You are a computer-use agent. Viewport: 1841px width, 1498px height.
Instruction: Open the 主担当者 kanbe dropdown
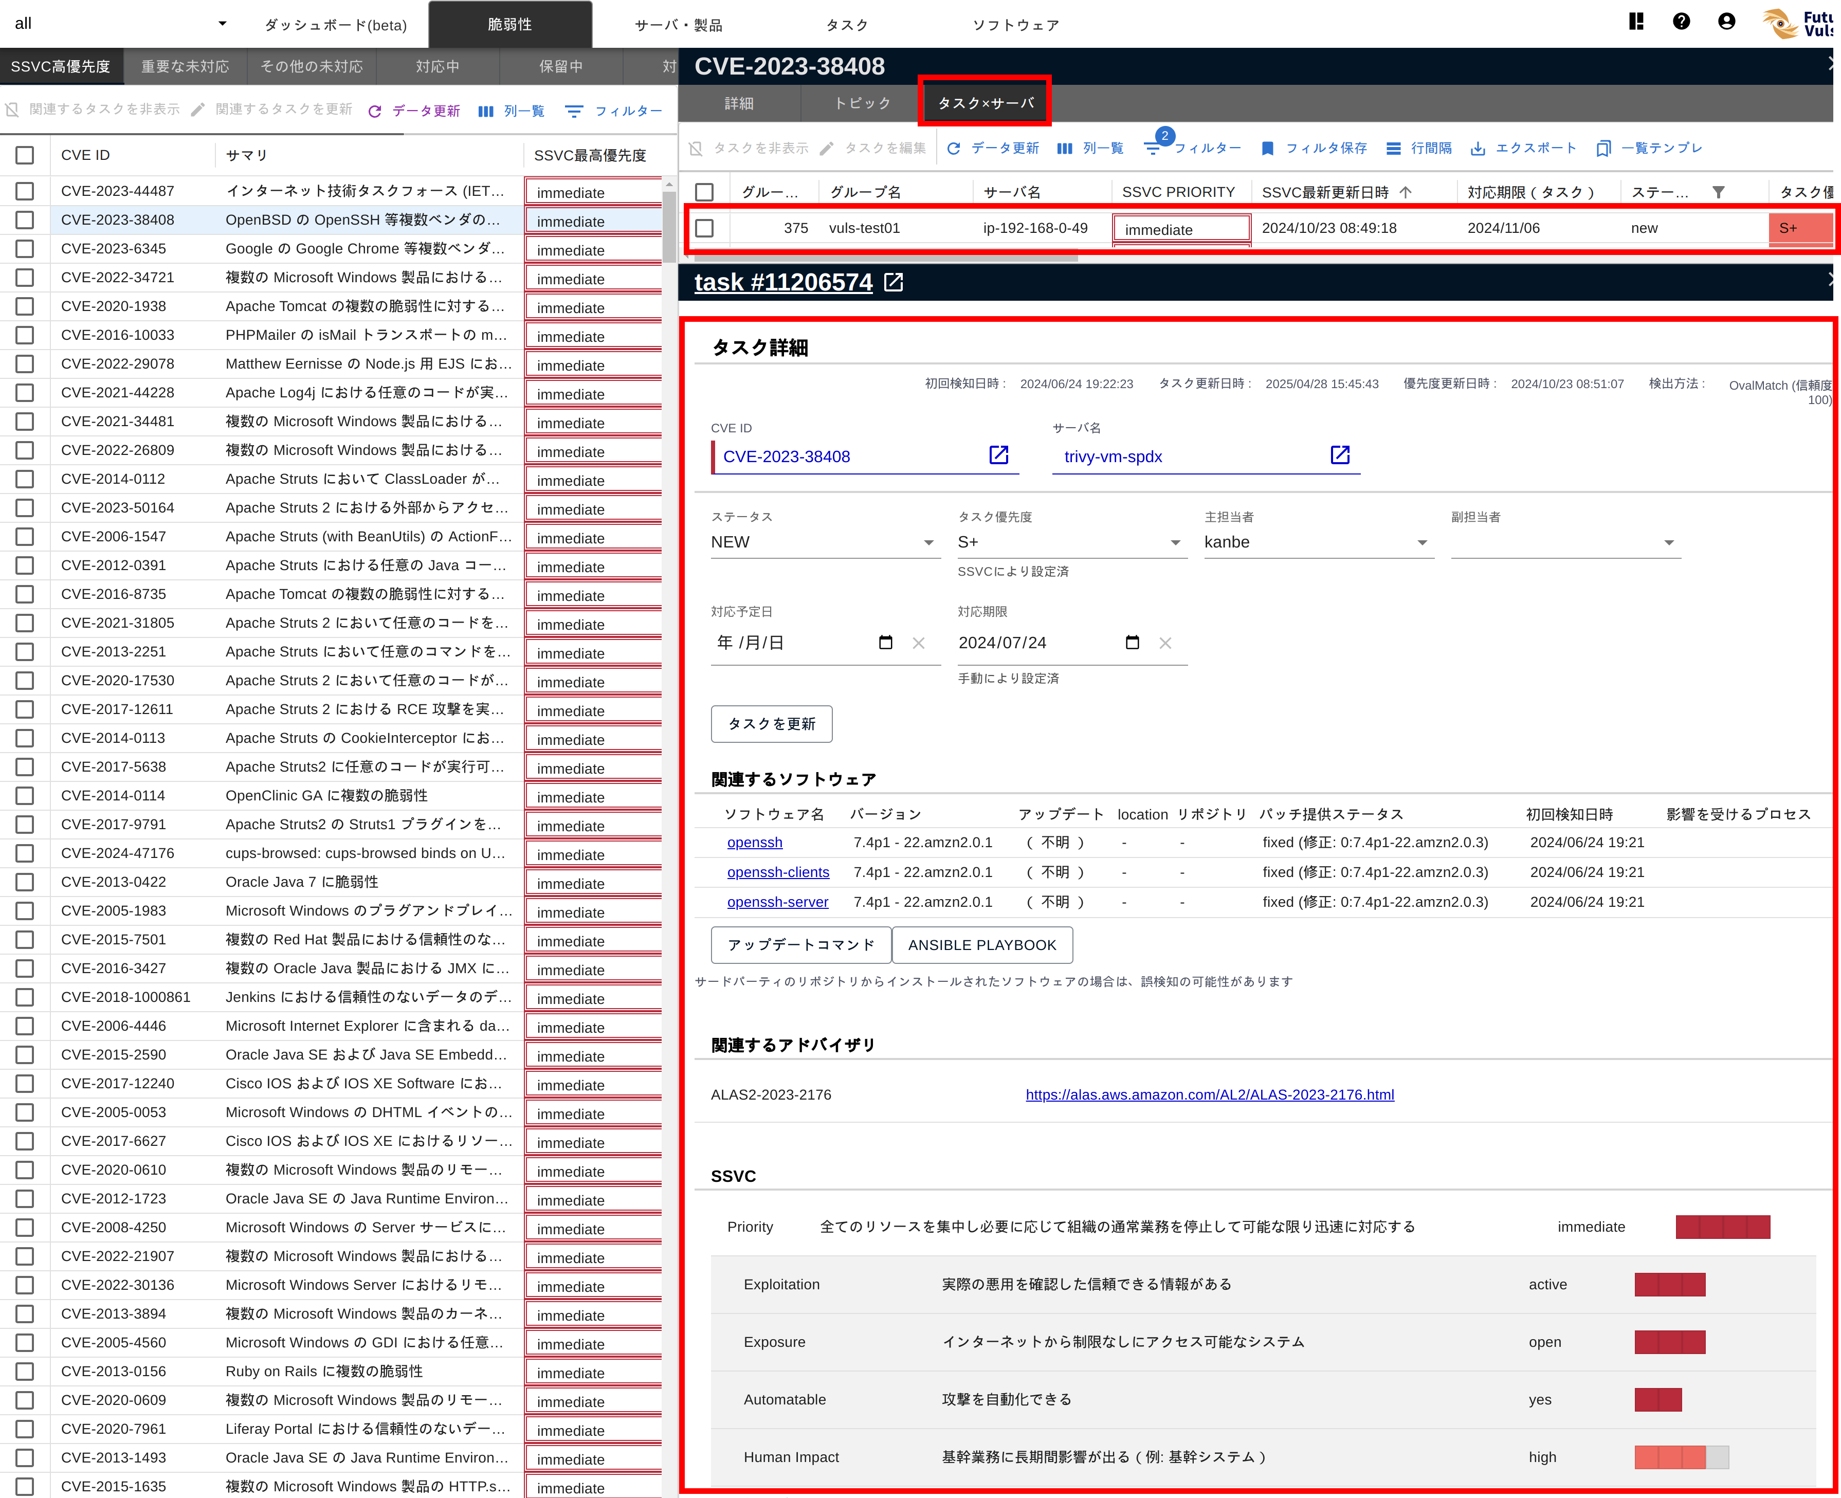point(1319,542)
